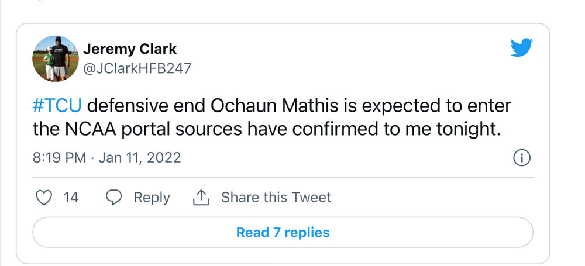Click the reply speech bubble icon
585x266 pixels.
pos(113,198)
